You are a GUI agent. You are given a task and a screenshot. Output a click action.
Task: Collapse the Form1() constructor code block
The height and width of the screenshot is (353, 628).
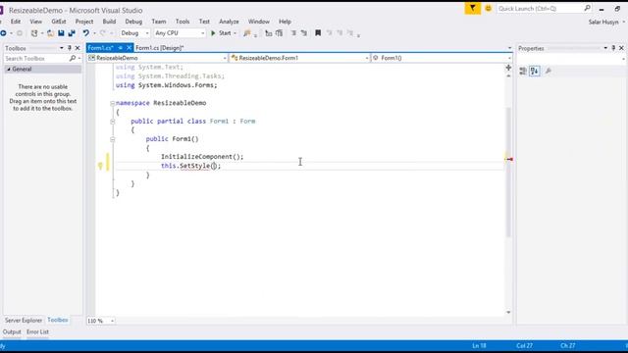(113, 139)
